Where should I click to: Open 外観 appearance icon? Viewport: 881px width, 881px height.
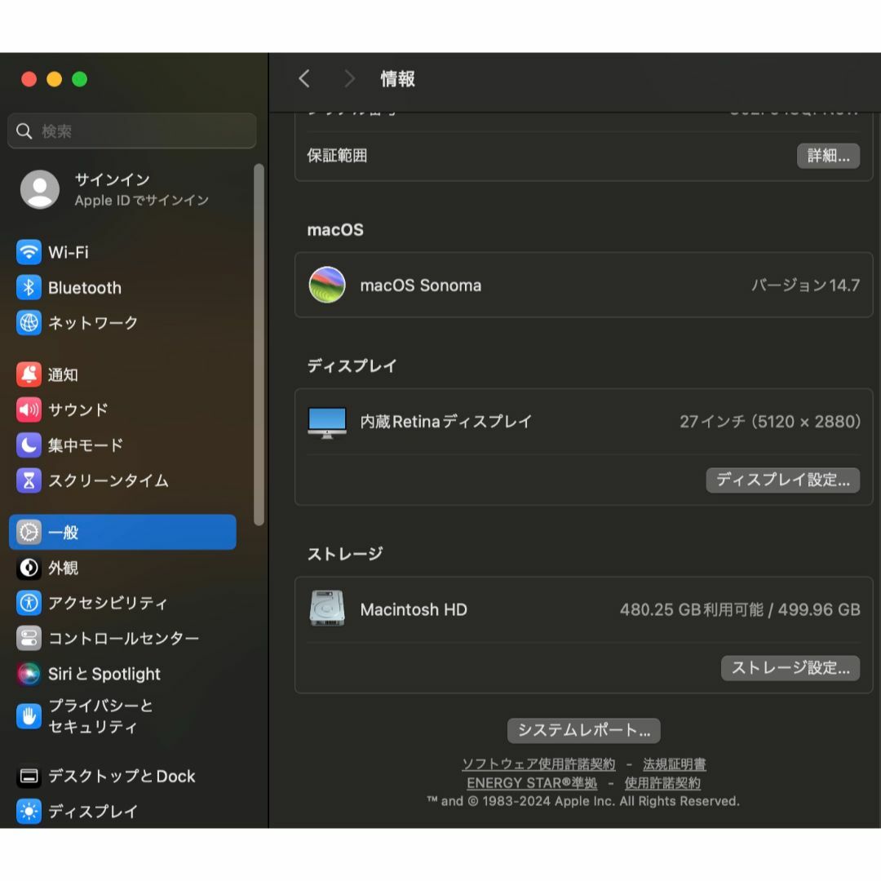click(29, 568)
